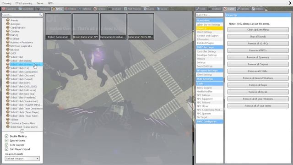Viewport: 293px width, 165px height.
Task: Toggle Keep Corpses checkbox
Action: (x=6, y=145)
